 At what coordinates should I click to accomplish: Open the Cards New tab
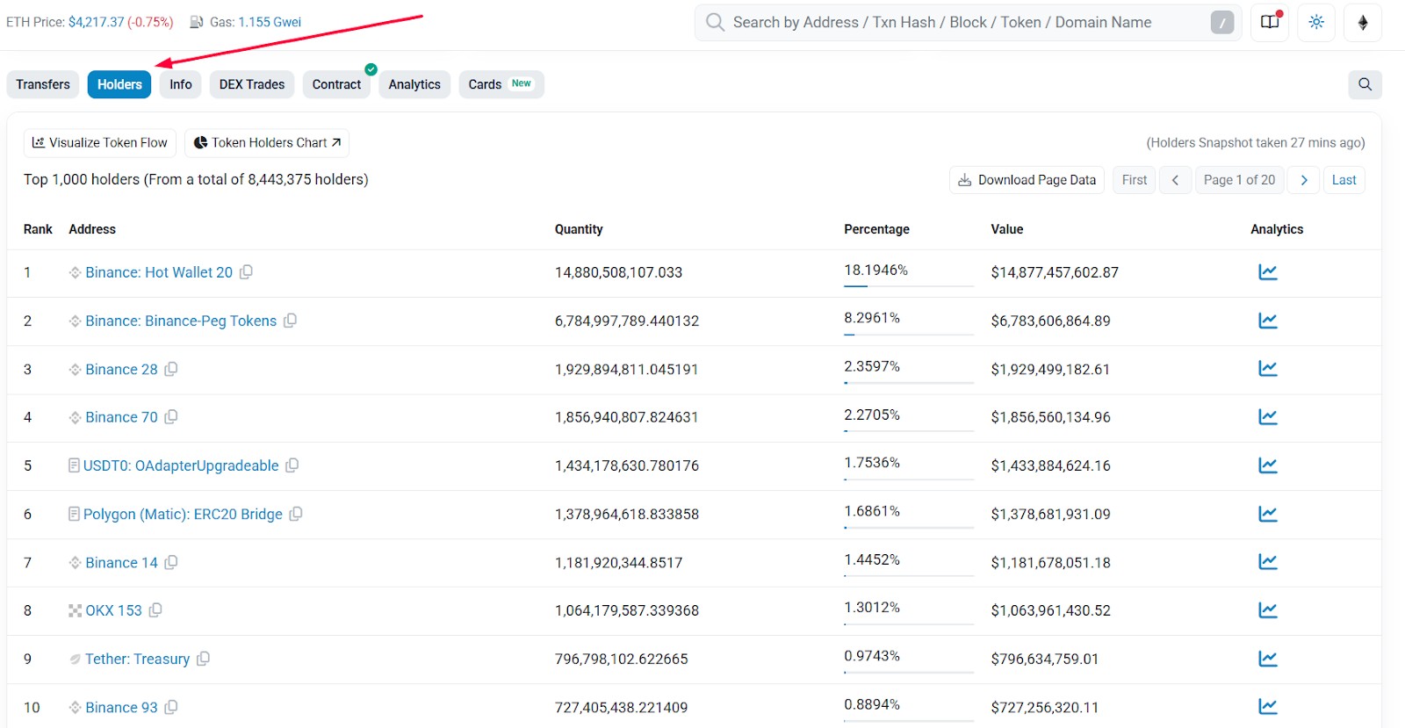(x=501, y=84)
